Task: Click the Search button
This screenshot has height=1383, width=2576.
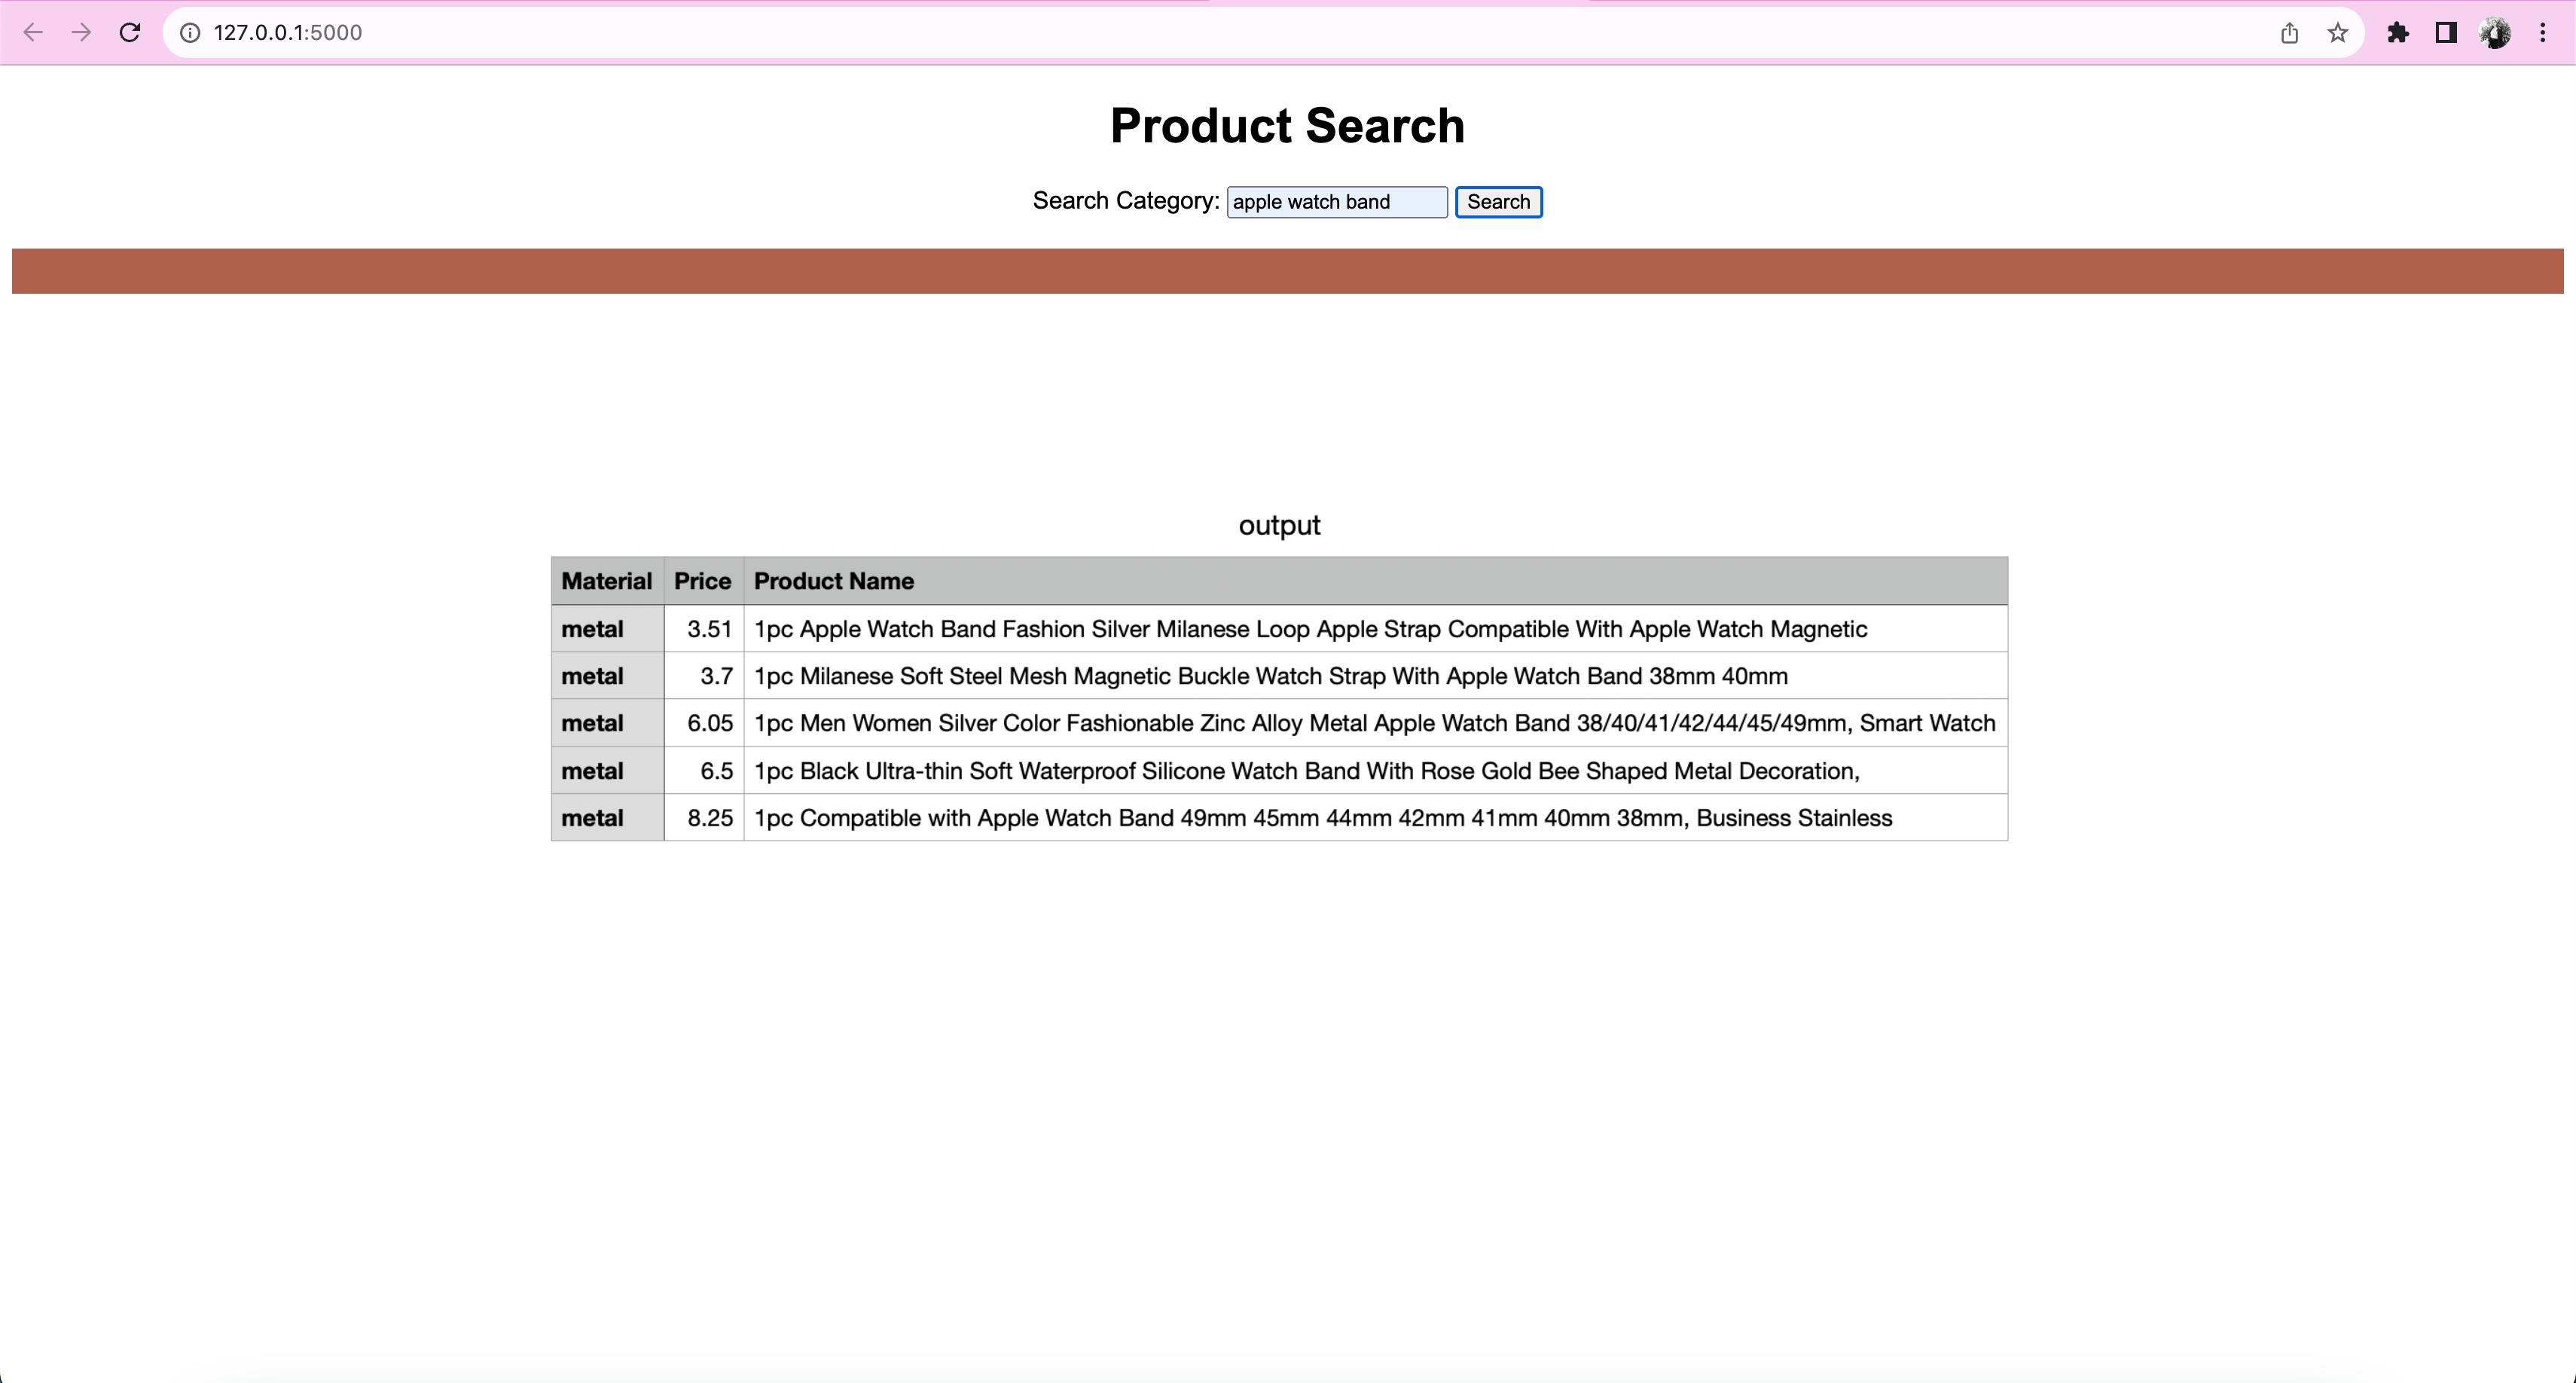Action: tap(1497, 202)
